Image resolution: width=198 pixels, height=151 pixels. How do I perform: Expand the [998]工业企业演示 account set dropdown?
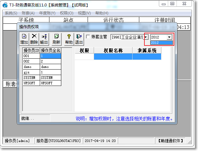click(x=146, y=37)
